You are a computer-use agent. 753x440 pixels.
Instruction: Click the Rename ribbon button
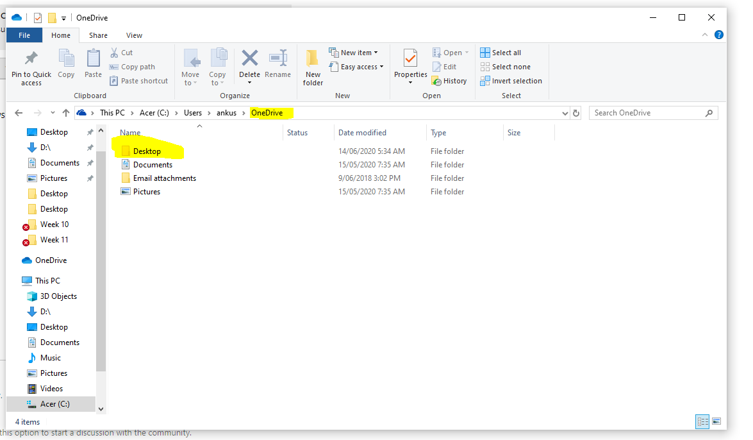[x=277, y=63]
